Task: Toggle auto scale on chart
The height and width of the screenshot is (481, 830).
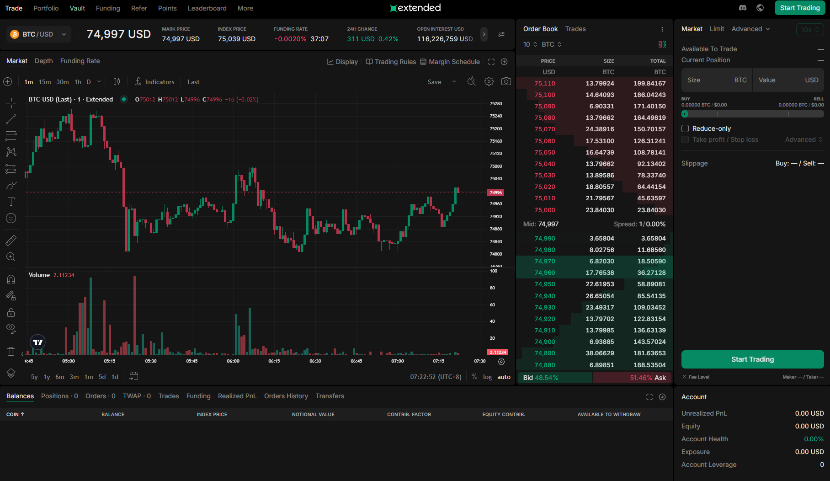Action: (x=504, y=377)
